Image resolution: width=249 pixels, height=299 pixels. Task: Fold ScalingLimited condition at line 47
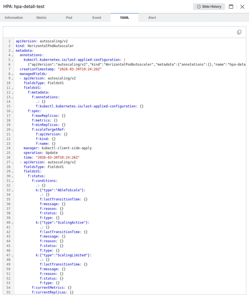pos(13,256)
